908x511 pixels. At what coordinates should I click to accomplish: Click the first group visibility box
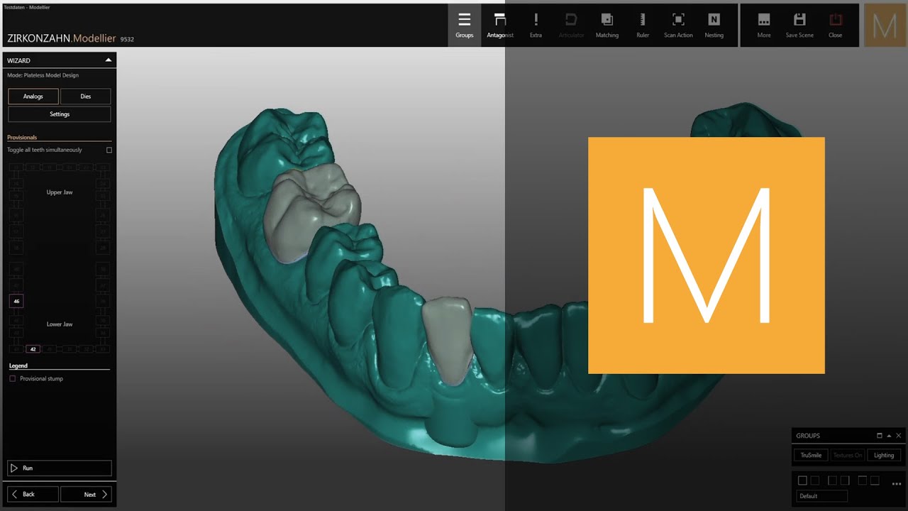802,480
